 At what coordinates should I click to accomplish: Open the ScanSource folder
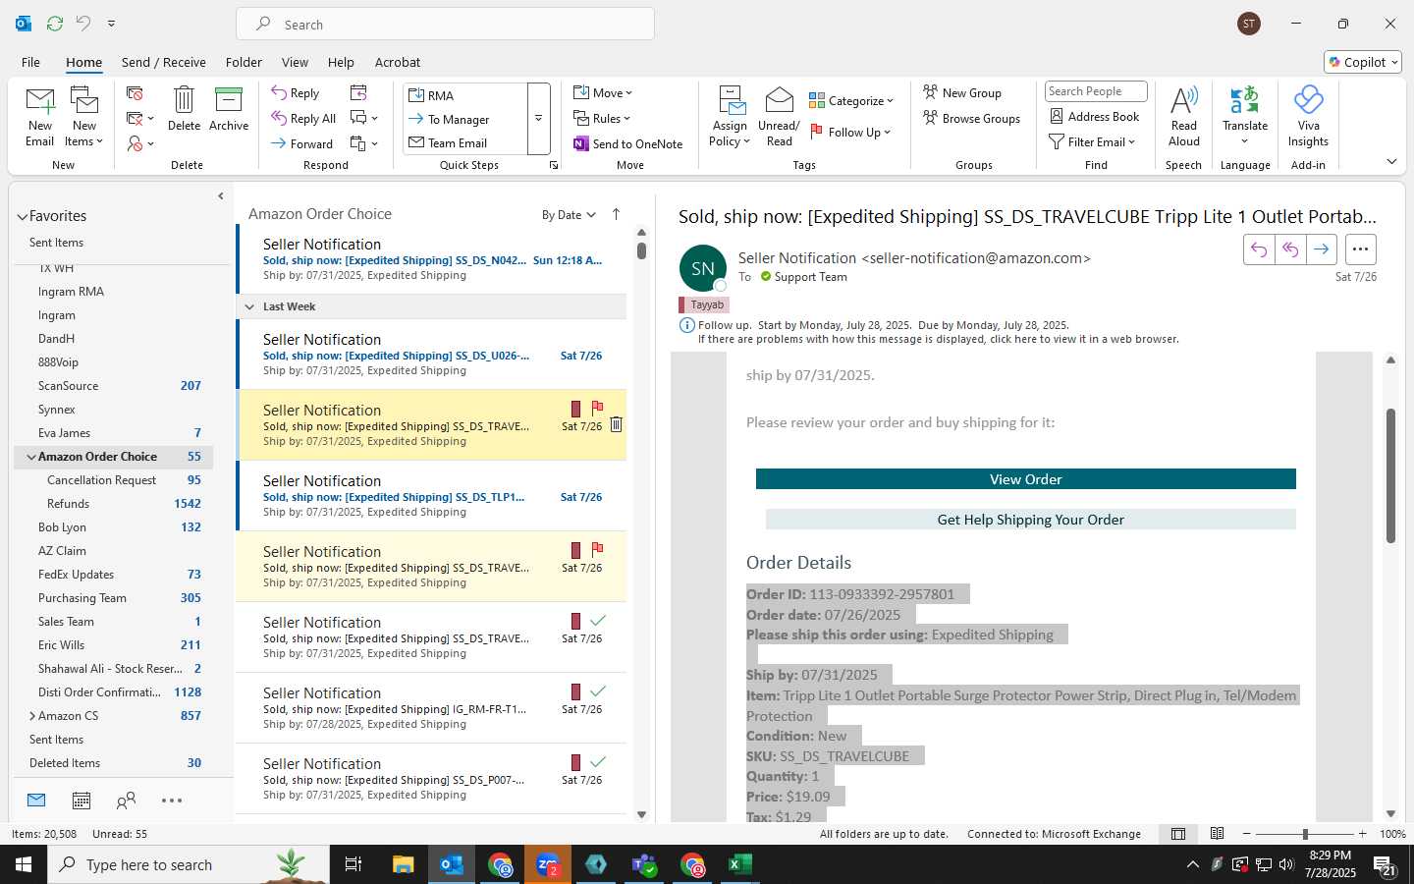click(113, 386)
